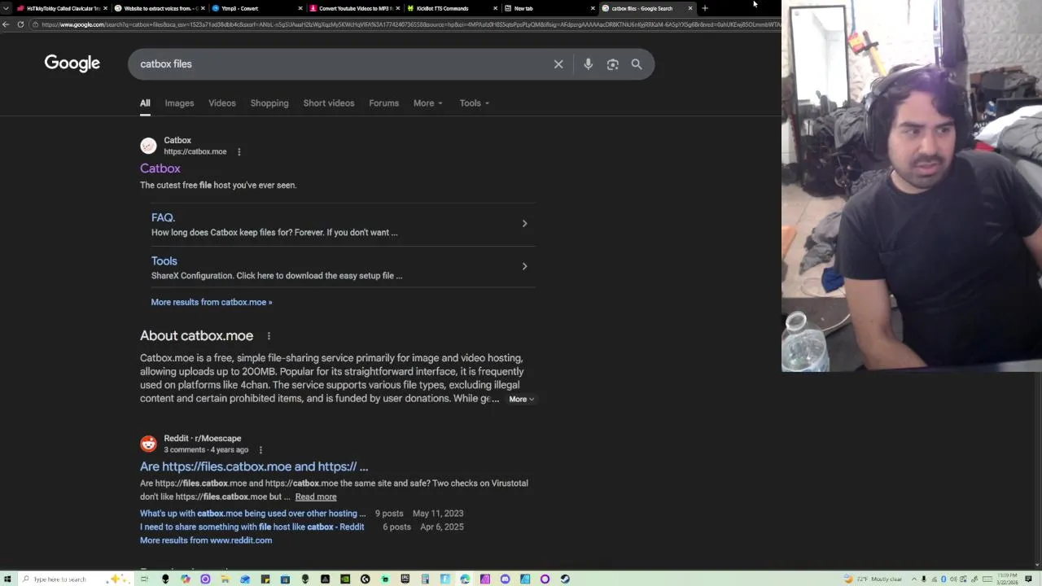The height and width of the screenshot is (586, 1042).
Task: Reload the page with refresh button
Action: [20, 24]
